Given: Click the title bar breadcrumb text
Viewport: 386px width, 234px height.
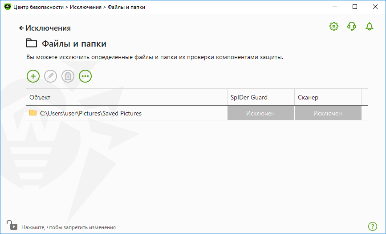Looking at the screenshot, I should coord(79,7).
